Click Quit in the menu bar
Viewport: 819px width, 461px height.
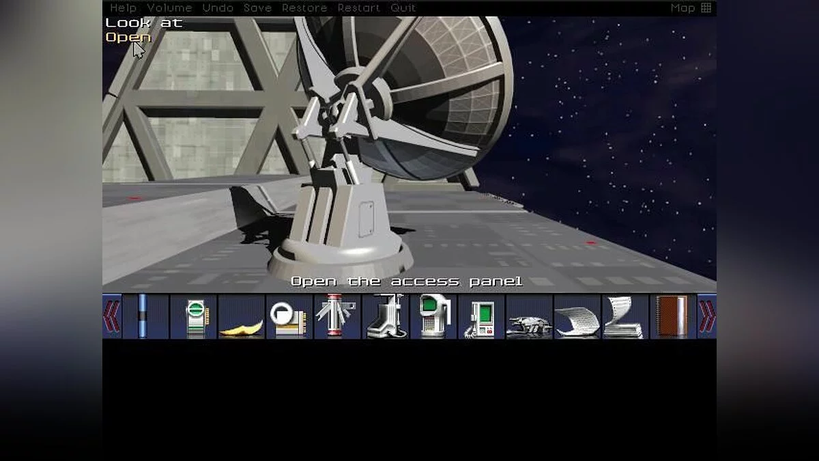click(403, 8)
